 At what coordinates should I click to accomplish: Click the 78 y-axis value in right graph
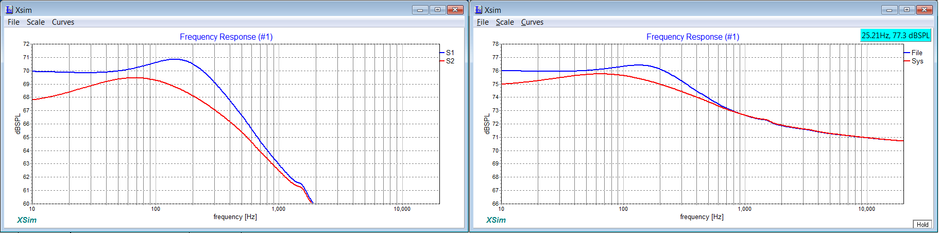[496, 44]
